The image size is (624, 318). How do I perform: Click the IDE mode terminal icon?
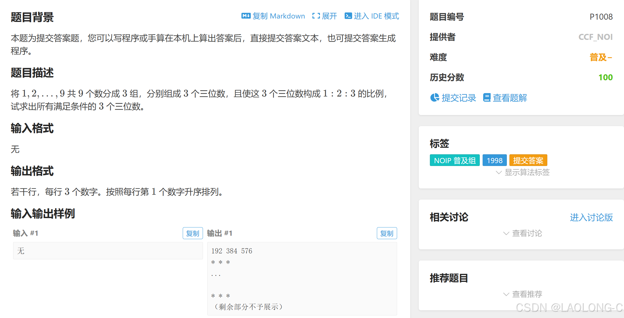point(348,16)
